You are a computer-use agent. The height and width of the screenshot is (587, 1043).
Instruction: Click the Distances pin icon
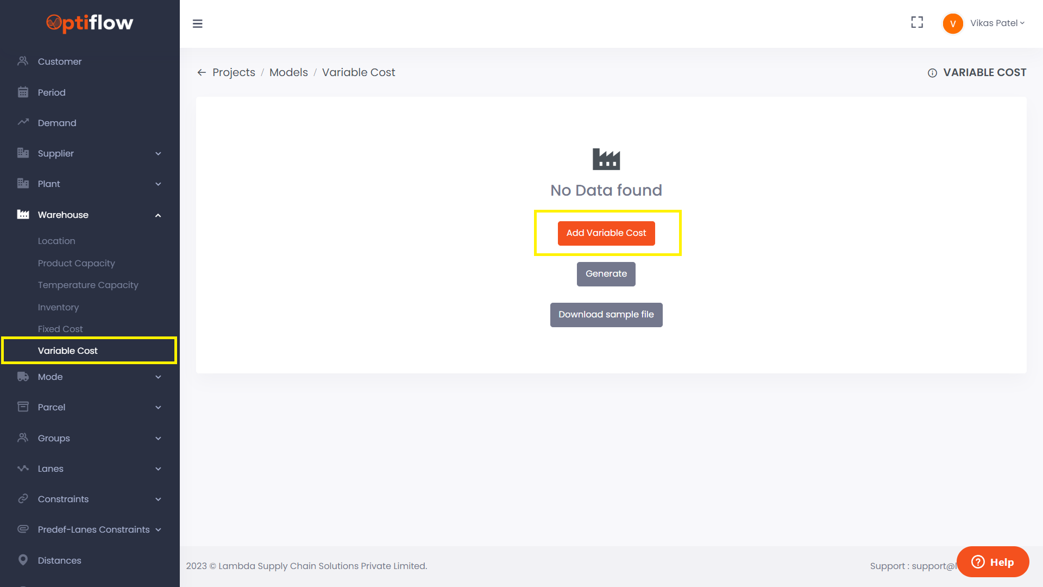pyautogui.click(x=23, y=560)
